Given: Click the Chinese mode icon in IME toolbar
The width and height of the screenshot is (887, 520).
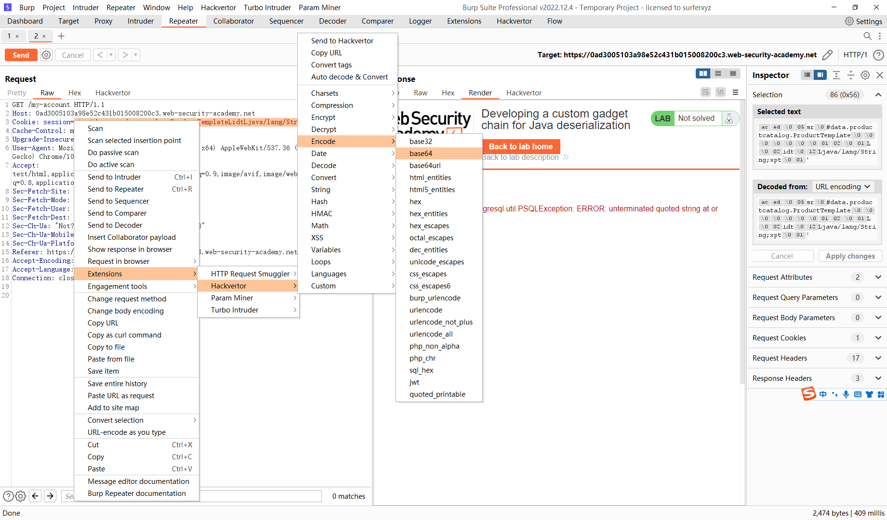Looking at the screenshot, I should [823, 394].
